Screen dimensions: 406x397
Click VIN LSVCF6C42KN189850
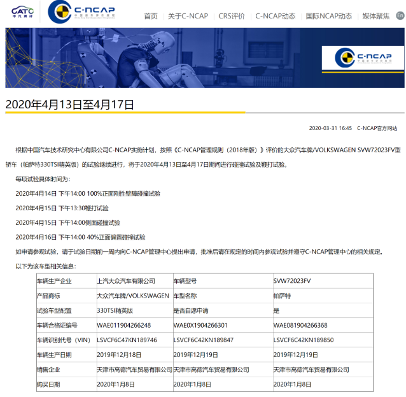(304, 340)
